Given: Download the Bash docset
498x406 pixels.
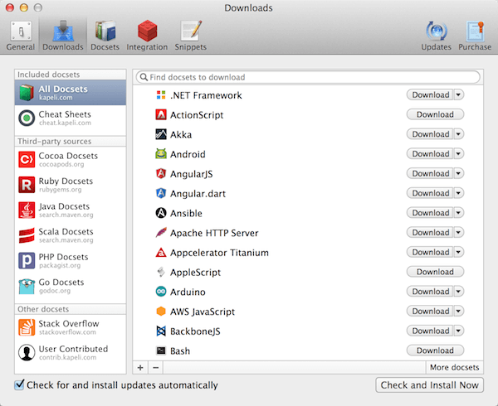Looking at the screenshot, I should [x=435, y=350].
